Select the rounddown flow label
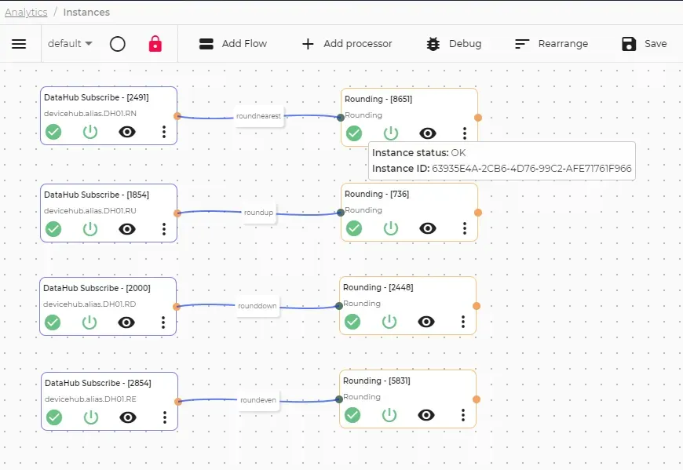 (257, 306)
